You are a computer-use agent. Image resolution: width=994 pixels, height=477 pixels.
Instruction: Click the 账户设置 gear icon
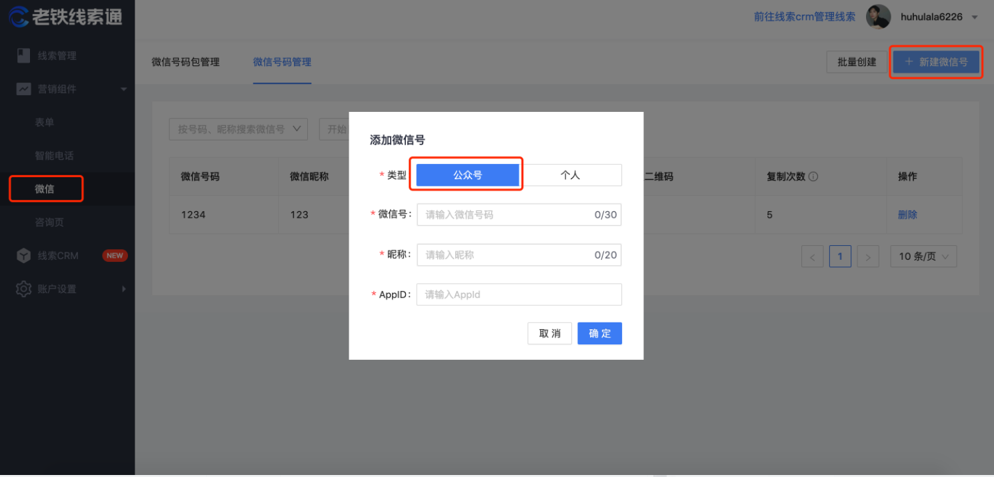(23, 288)
